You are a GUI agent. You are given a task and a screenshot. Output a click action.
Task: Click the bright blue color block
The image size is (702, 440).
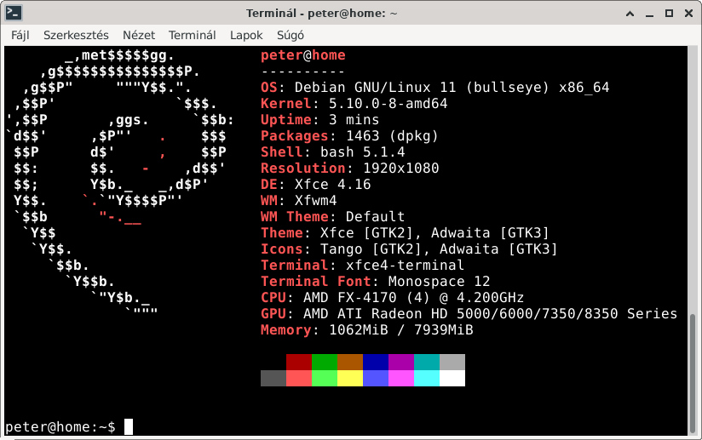[375, 378]
